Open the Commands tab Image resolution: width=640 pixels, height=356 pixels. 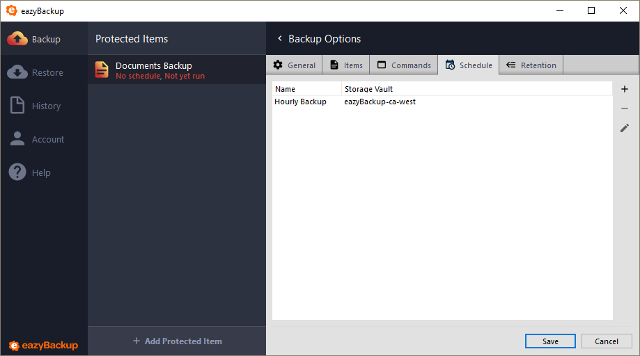pyautogui.click(x=404, y=65)
